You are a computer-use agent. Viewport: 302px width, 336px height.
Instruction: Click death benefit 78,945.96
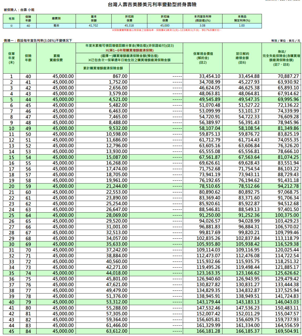point(288,122)
